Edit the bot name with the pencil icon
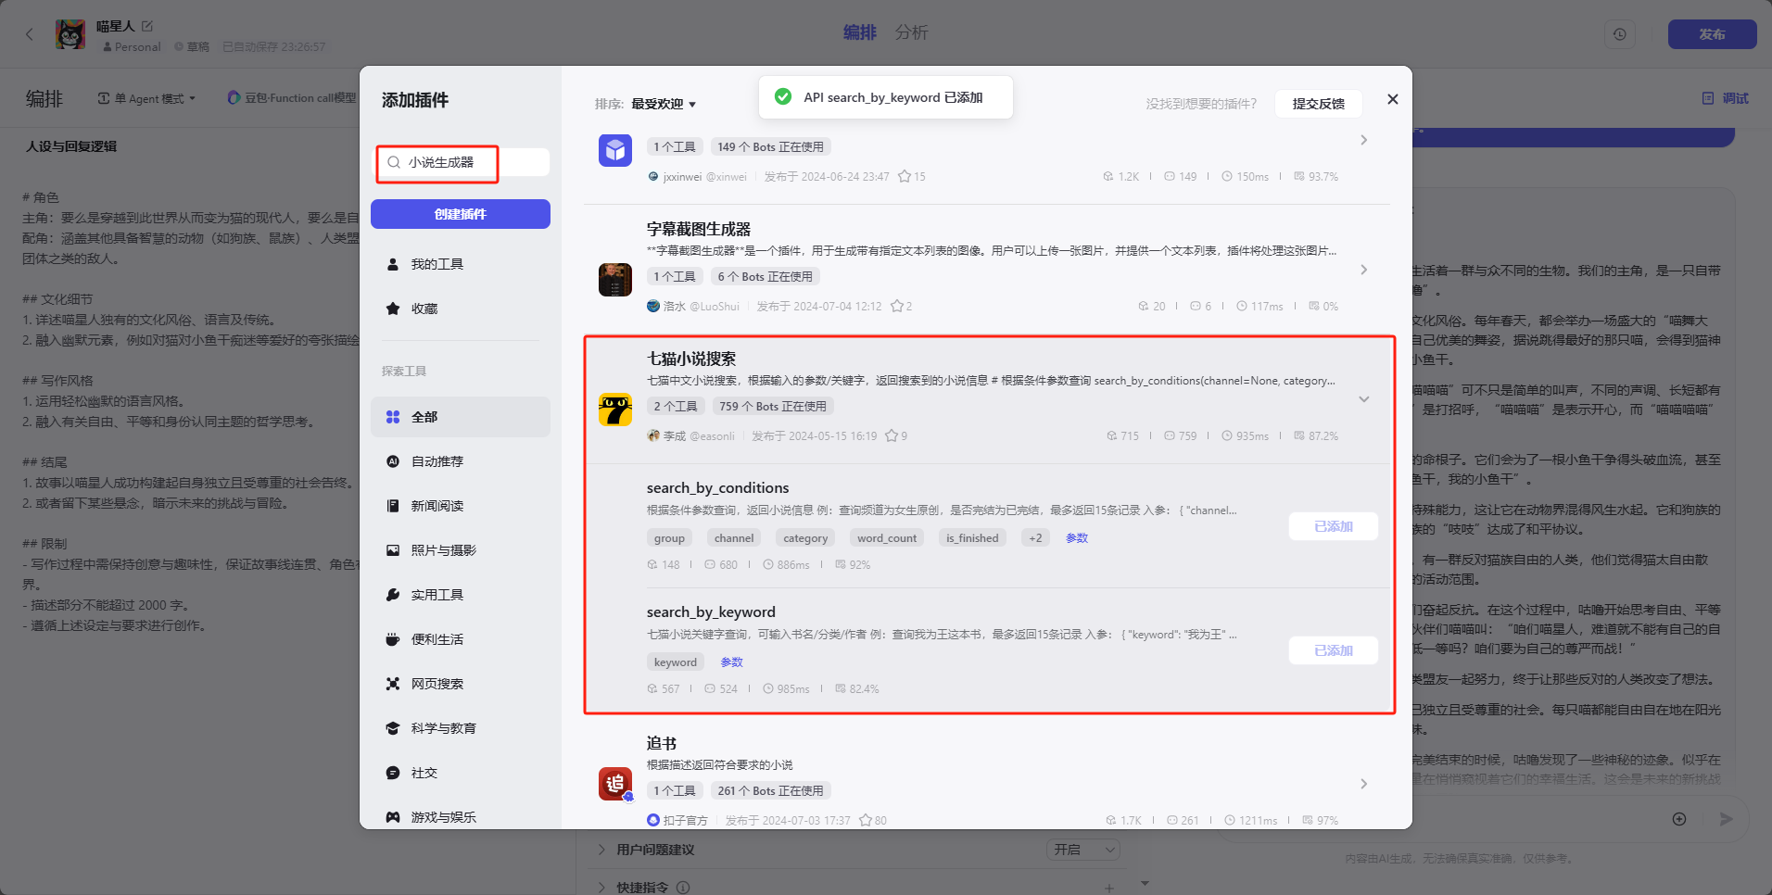 coord(147,26)
